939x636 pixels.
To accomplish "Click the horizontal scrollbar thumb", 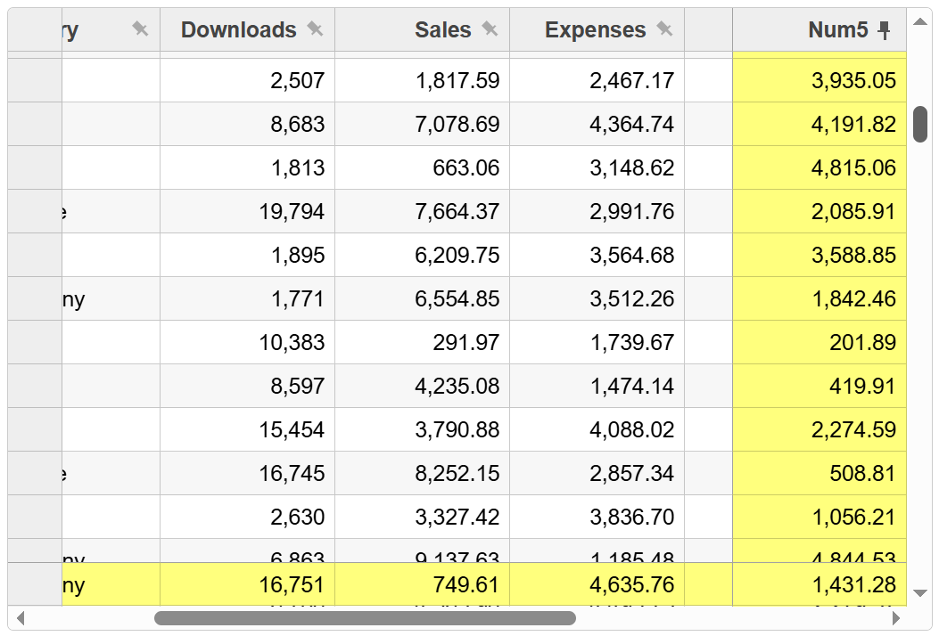I will [365, 618].
